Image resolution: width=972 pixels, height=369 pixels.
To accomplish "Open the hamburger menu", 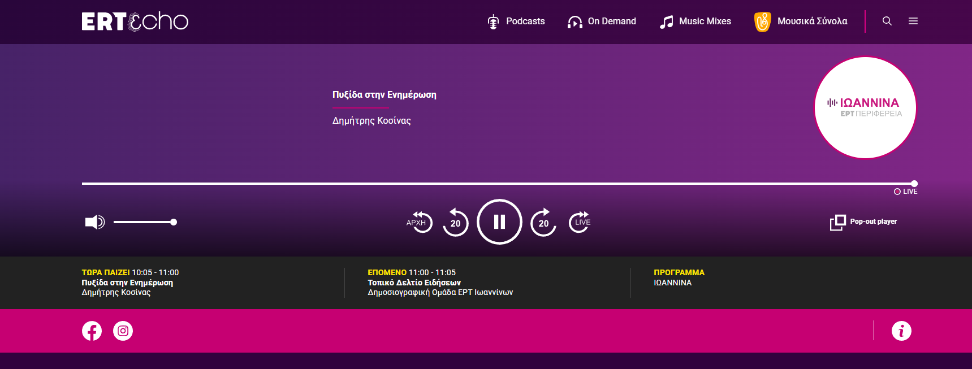I will (913, 21).
